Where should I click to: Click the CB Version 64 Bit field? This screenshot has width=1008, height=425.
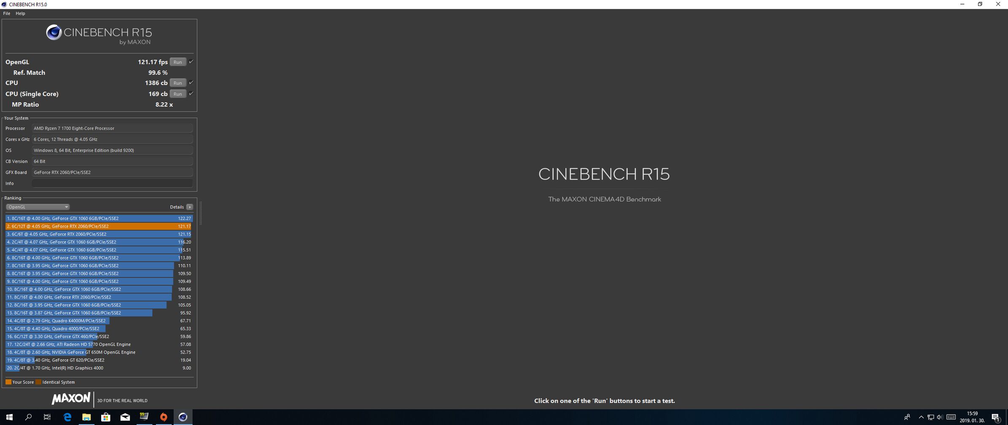112,161
